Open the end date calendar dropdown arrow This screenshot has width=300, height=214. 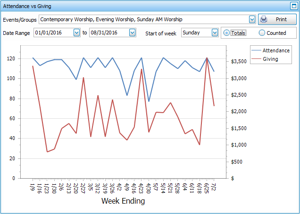tap(132, 33)
